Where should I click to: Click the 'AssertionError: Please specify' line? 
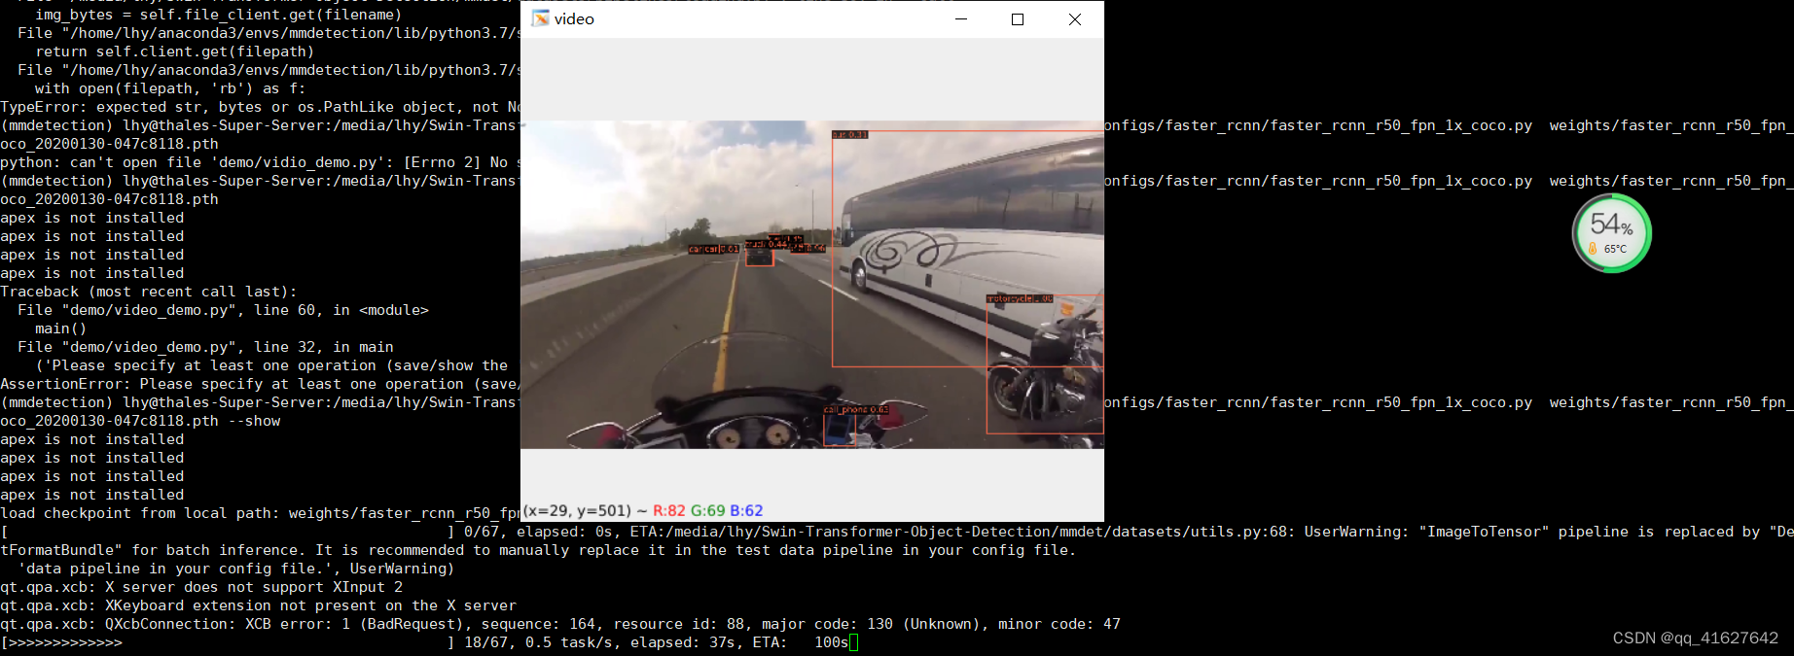point(260,384)
